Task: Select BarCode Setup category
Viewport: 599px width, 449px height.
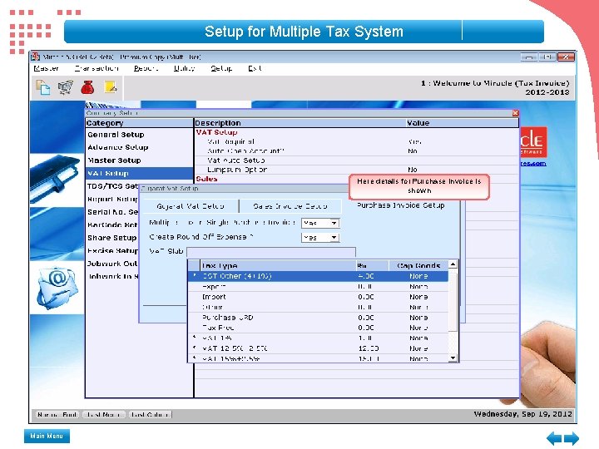Action: click(112, 225)
